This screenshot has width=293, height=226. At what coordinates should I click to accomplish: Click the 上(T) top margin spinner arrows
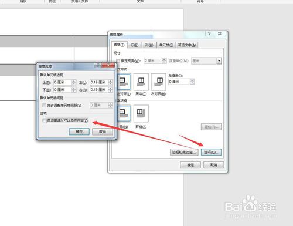click(74, 82)
